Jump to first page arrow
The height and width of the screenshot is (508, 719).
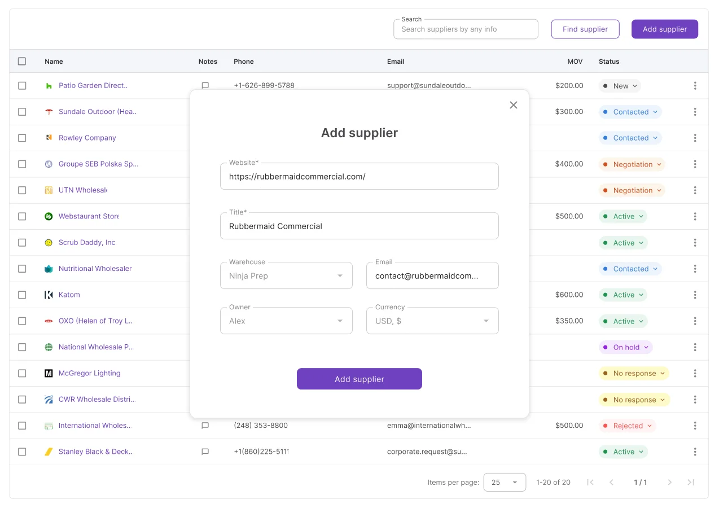pyautogui.click(x=590, y=482)
